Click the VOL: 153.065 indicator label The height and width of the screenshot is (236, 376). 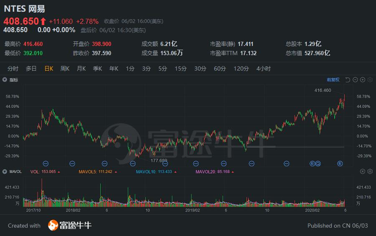tap(43, 172)
